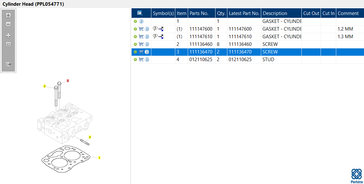Click the Qty. column header
The height and width of the screenshot is (184, 364).
[221, 13]
